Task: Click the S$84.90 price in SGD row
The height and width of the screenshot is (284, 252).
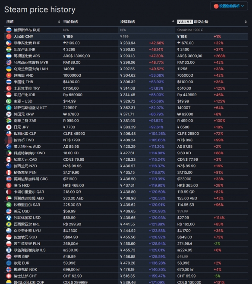Action: (x=70, y=237)
